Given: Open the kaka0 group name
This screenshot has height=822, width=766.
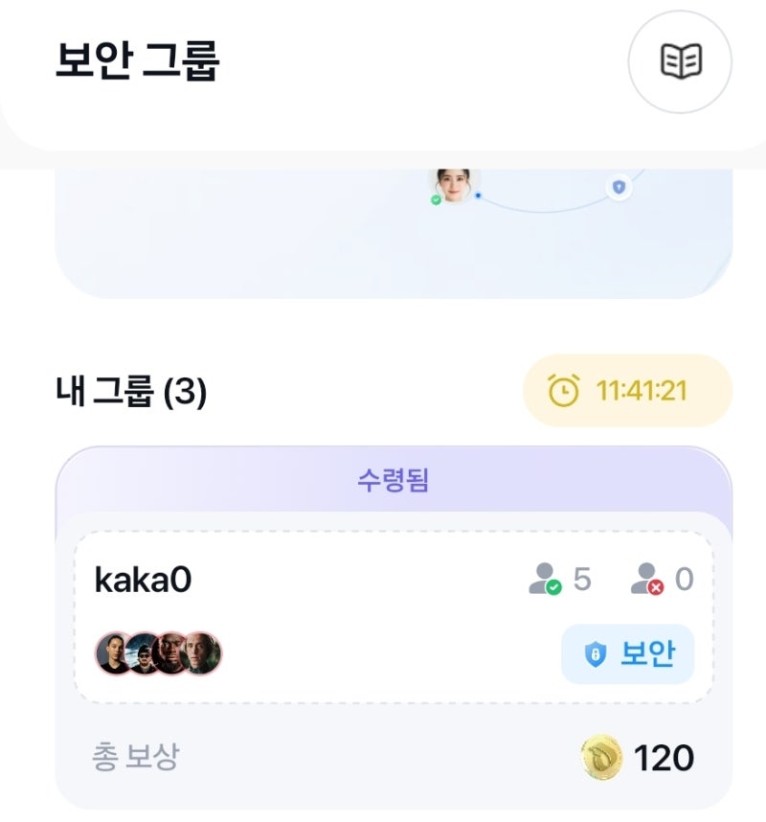Looking at the screenshot, I should coord(143,580).
